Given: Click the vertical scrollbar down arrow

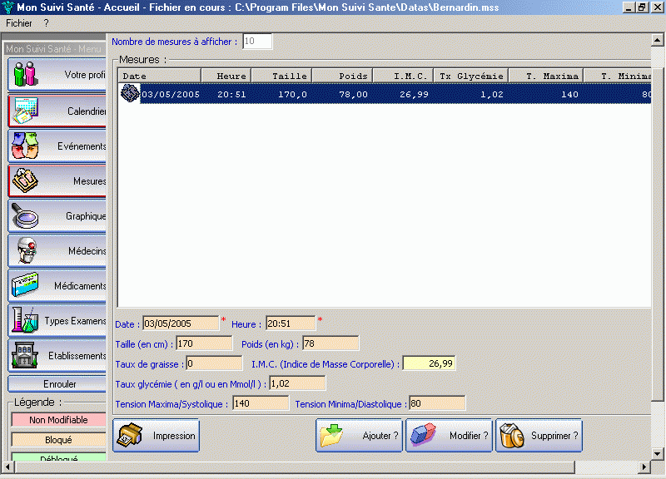Looking at the screenshot, I should pyautogui.click(x=657, y=454).
